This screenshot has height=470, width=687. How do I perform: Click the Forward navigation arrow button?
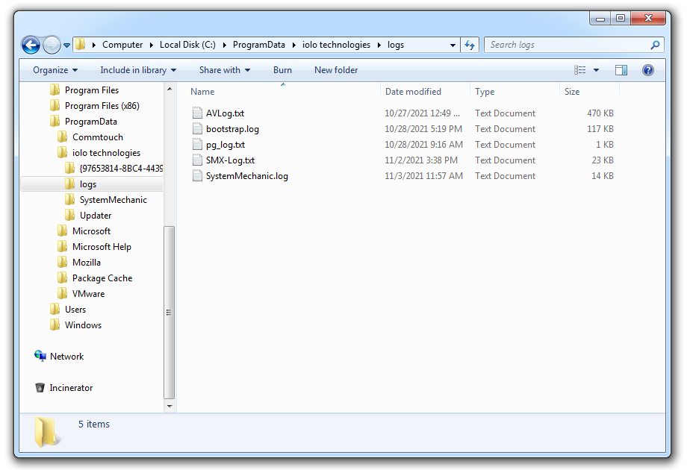click(x=52, y=45)
